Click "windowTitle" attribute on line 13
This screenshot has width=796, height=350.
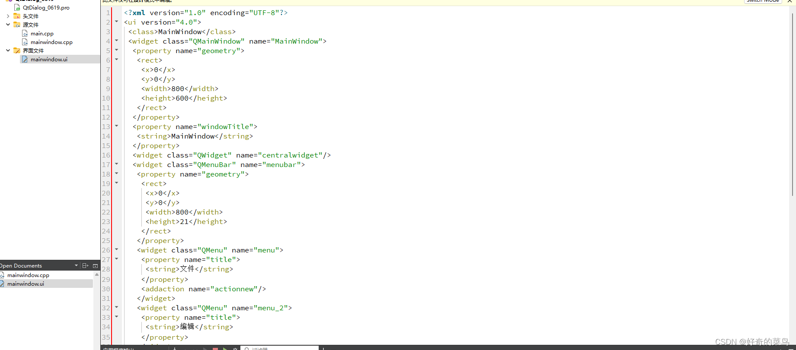click(225, 126)
